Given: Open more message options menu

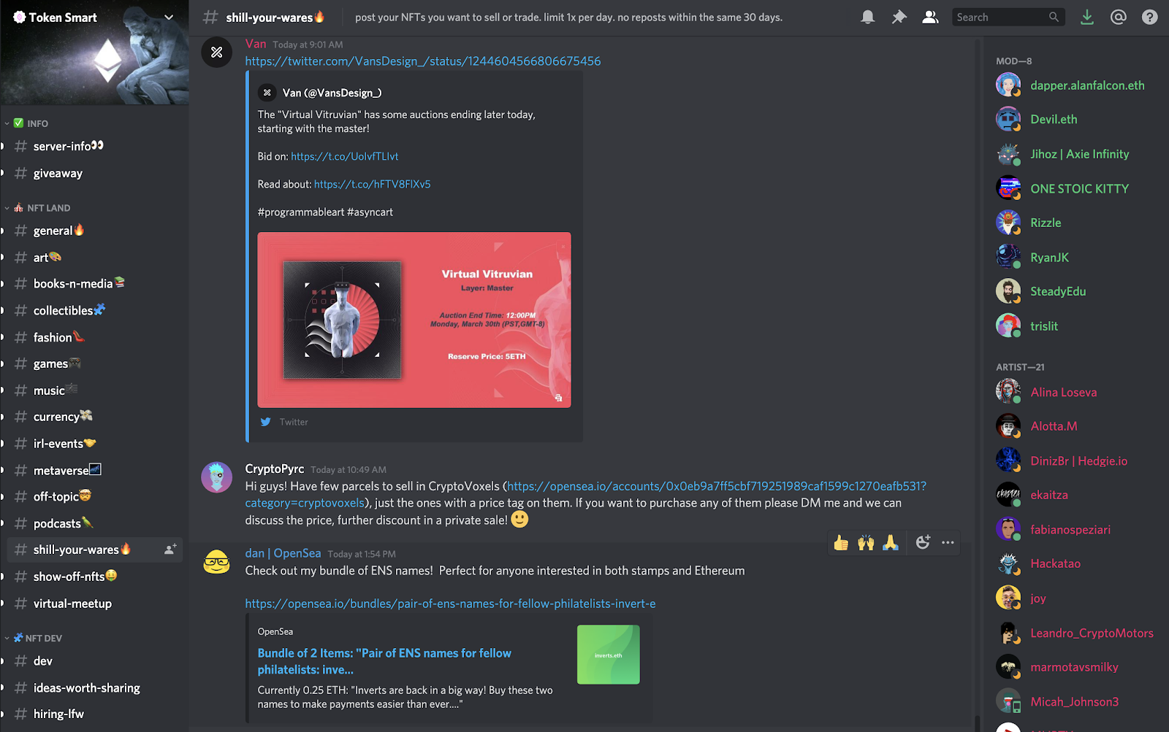Looking at the screenshot, I should 948,542.
